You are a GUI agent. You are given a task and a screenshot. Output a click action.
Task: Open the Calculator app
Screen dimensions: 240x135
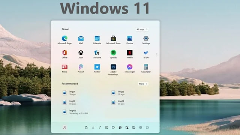point(146,68)
